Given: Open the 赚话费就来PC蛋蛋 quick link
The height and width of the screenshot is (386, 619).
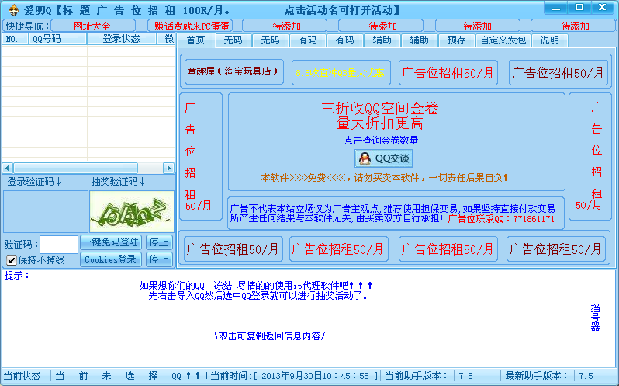Looking at the screenshot, I should tap(191, 26).
